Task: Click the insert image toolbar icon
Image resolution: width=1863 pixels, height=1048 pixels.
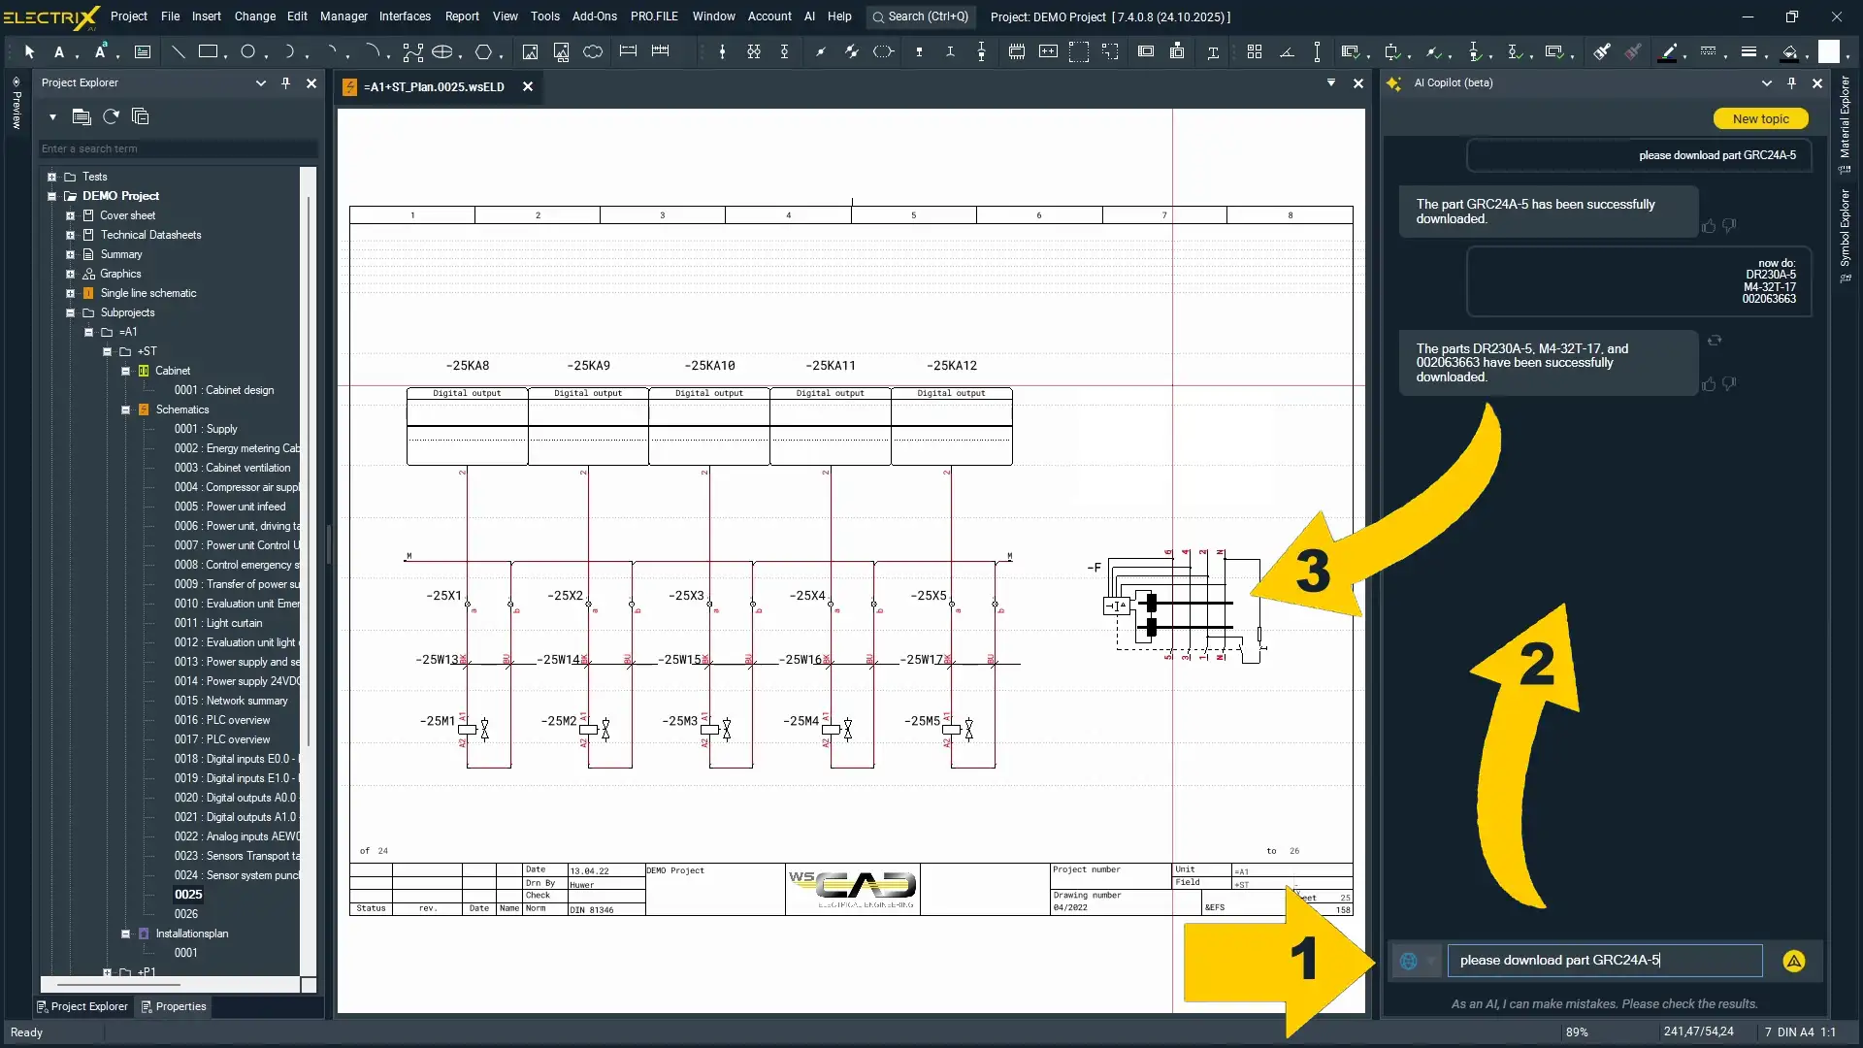Action: click(530, 52)
